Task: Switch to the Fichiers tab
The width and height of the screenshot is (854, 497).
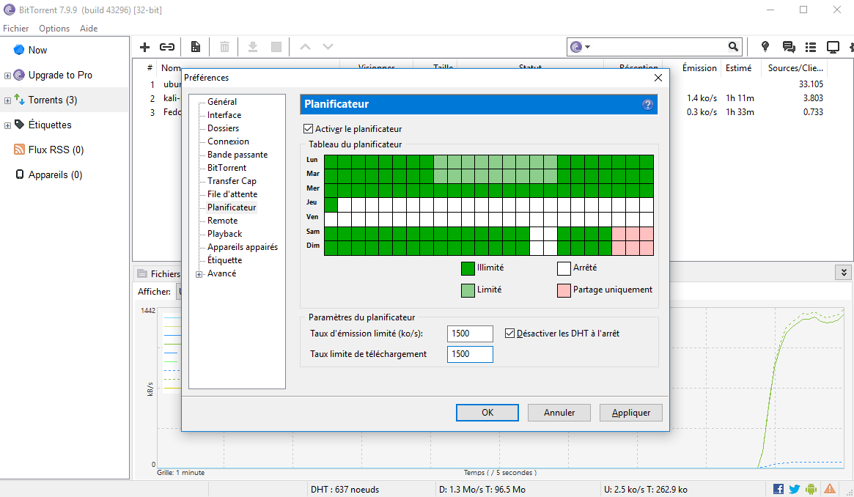Action: pos(159,274)
